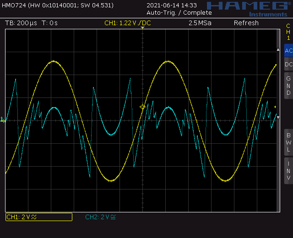Select the CH1: 2 V channel box
This screenshot has height=238, width=293.
click(x=38, y=217)
